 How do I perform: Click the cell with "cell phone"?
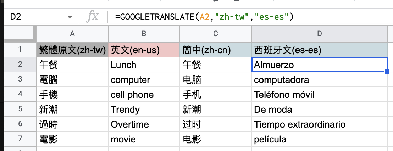(x=144, y=95)
